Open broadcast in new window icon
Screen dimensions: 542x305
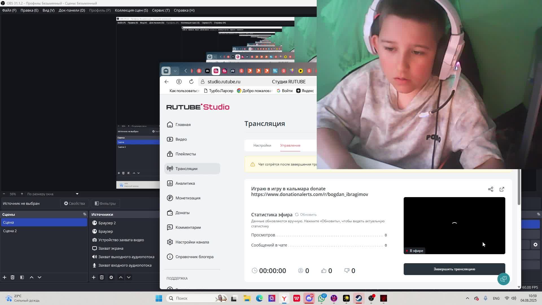tap(502, 189)
